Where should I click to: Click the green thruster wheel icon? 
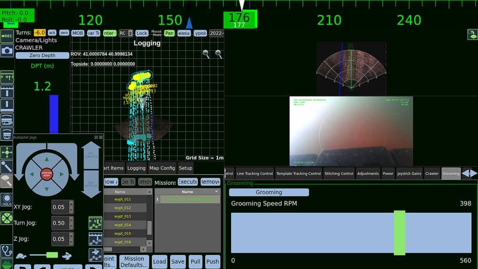[7, 218]
